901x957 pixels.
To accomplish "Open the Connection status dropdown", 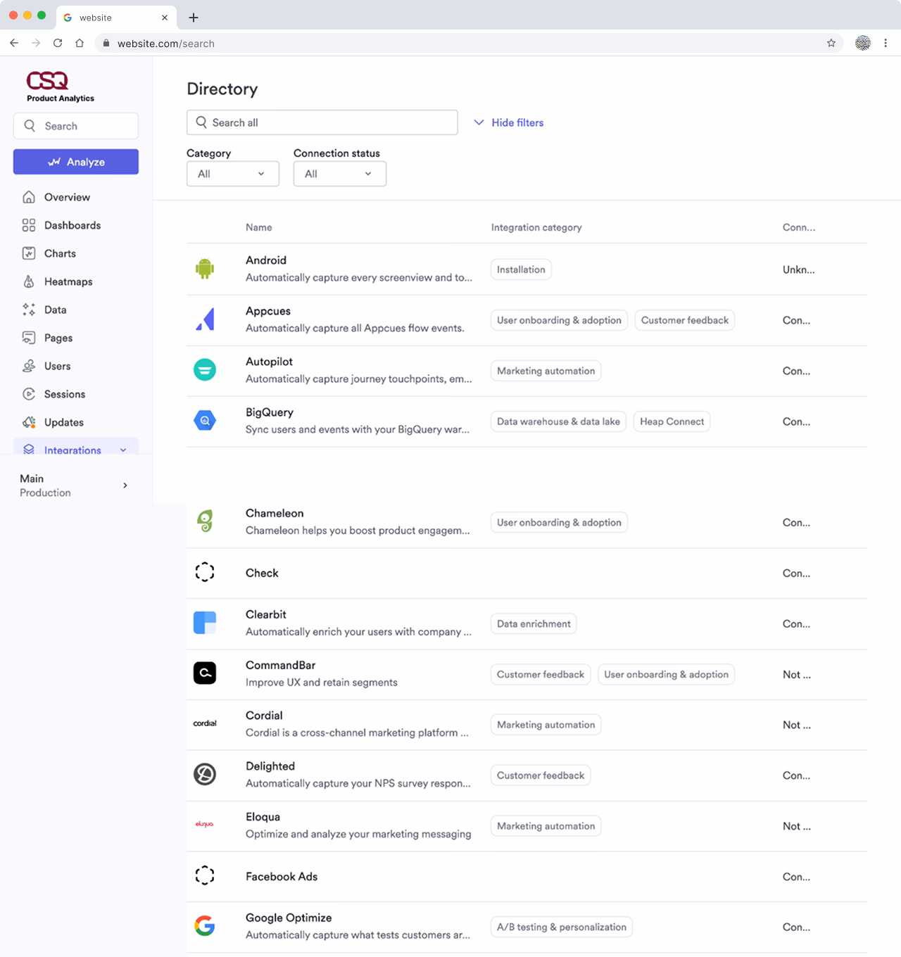I will point(340,174).
